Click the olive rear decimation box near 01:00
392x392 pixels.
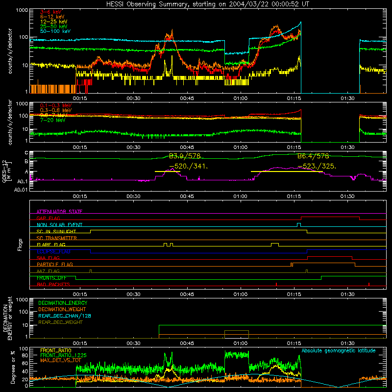click(237, 334)
